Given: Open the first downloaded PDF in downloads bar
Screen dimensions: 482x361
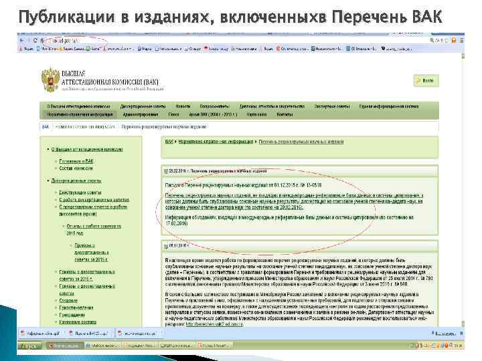Looking at the screenshot, I should tap(41, 334).
